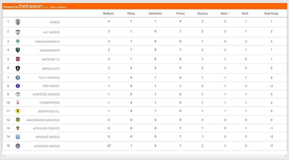Click ΠΑΝΑΘΗΝΑΪΚΟΣ Β goals scored value 5
289x160 pixels.
225,42
